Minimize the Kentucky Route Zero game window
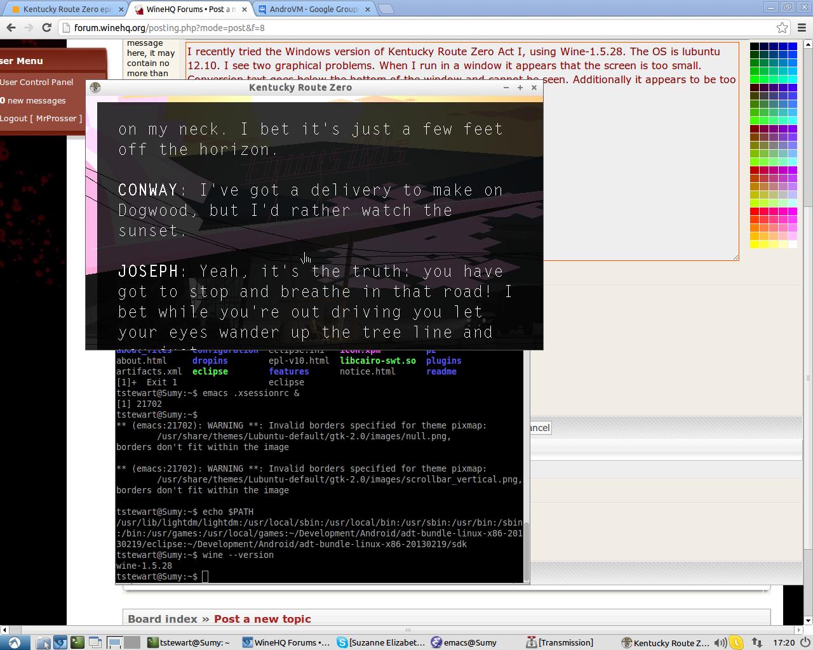 (x=506, y=88)
